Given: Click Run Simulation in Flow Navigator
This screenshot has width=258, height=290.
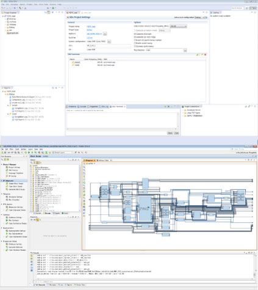Looking at the screenshot, I should coord(13,200).
